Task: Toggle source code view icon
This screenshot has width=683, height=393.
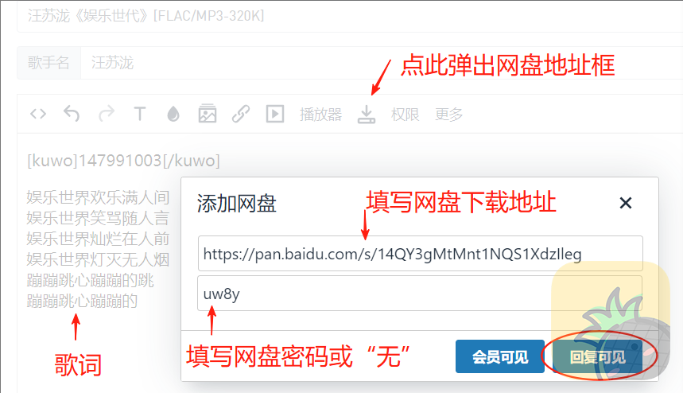Action: 38,114
